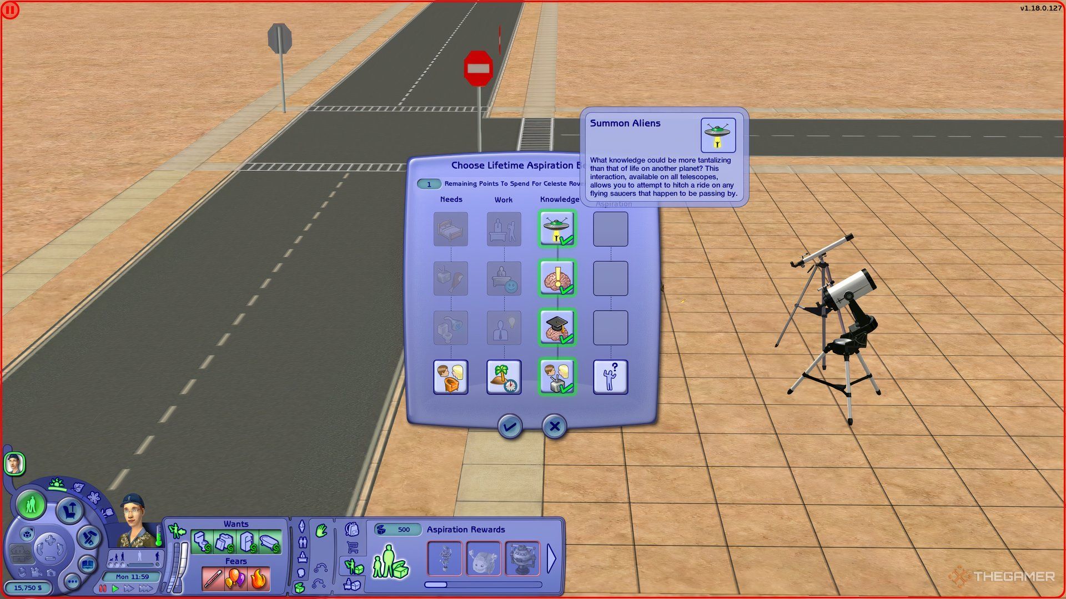1066x599 pixels.
Task: Select the Needs bed aspiration icon
Action: pyautogui.click(x=450, y=228)
